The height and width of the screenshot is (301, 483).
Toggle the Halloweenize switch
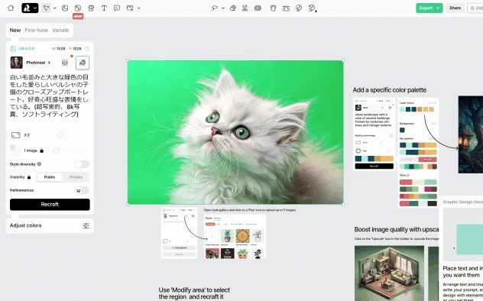(x=82, y=190)
